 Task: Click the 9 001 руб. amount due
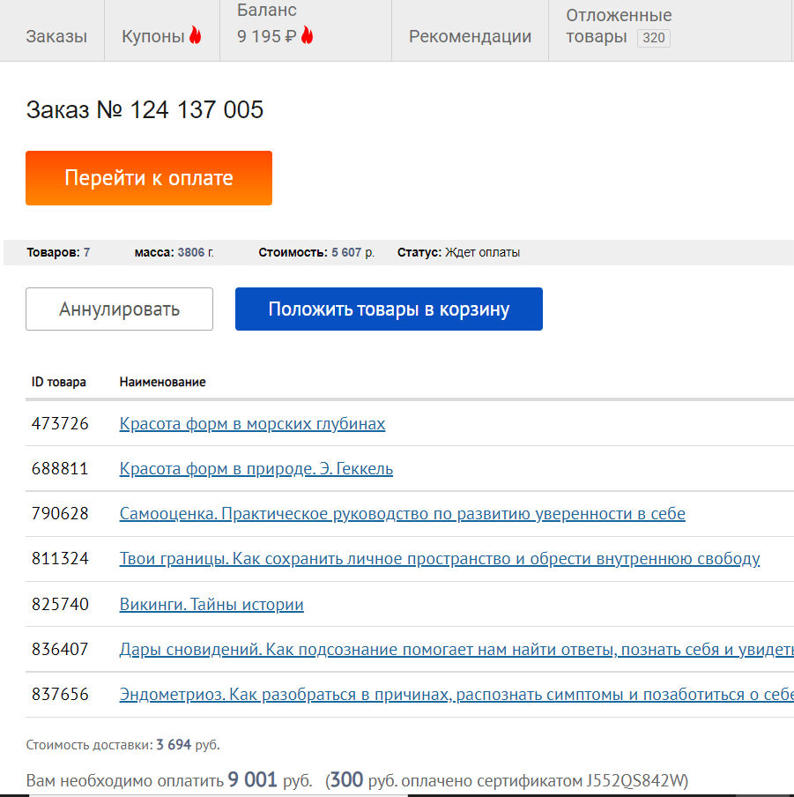tap(271, 780)
